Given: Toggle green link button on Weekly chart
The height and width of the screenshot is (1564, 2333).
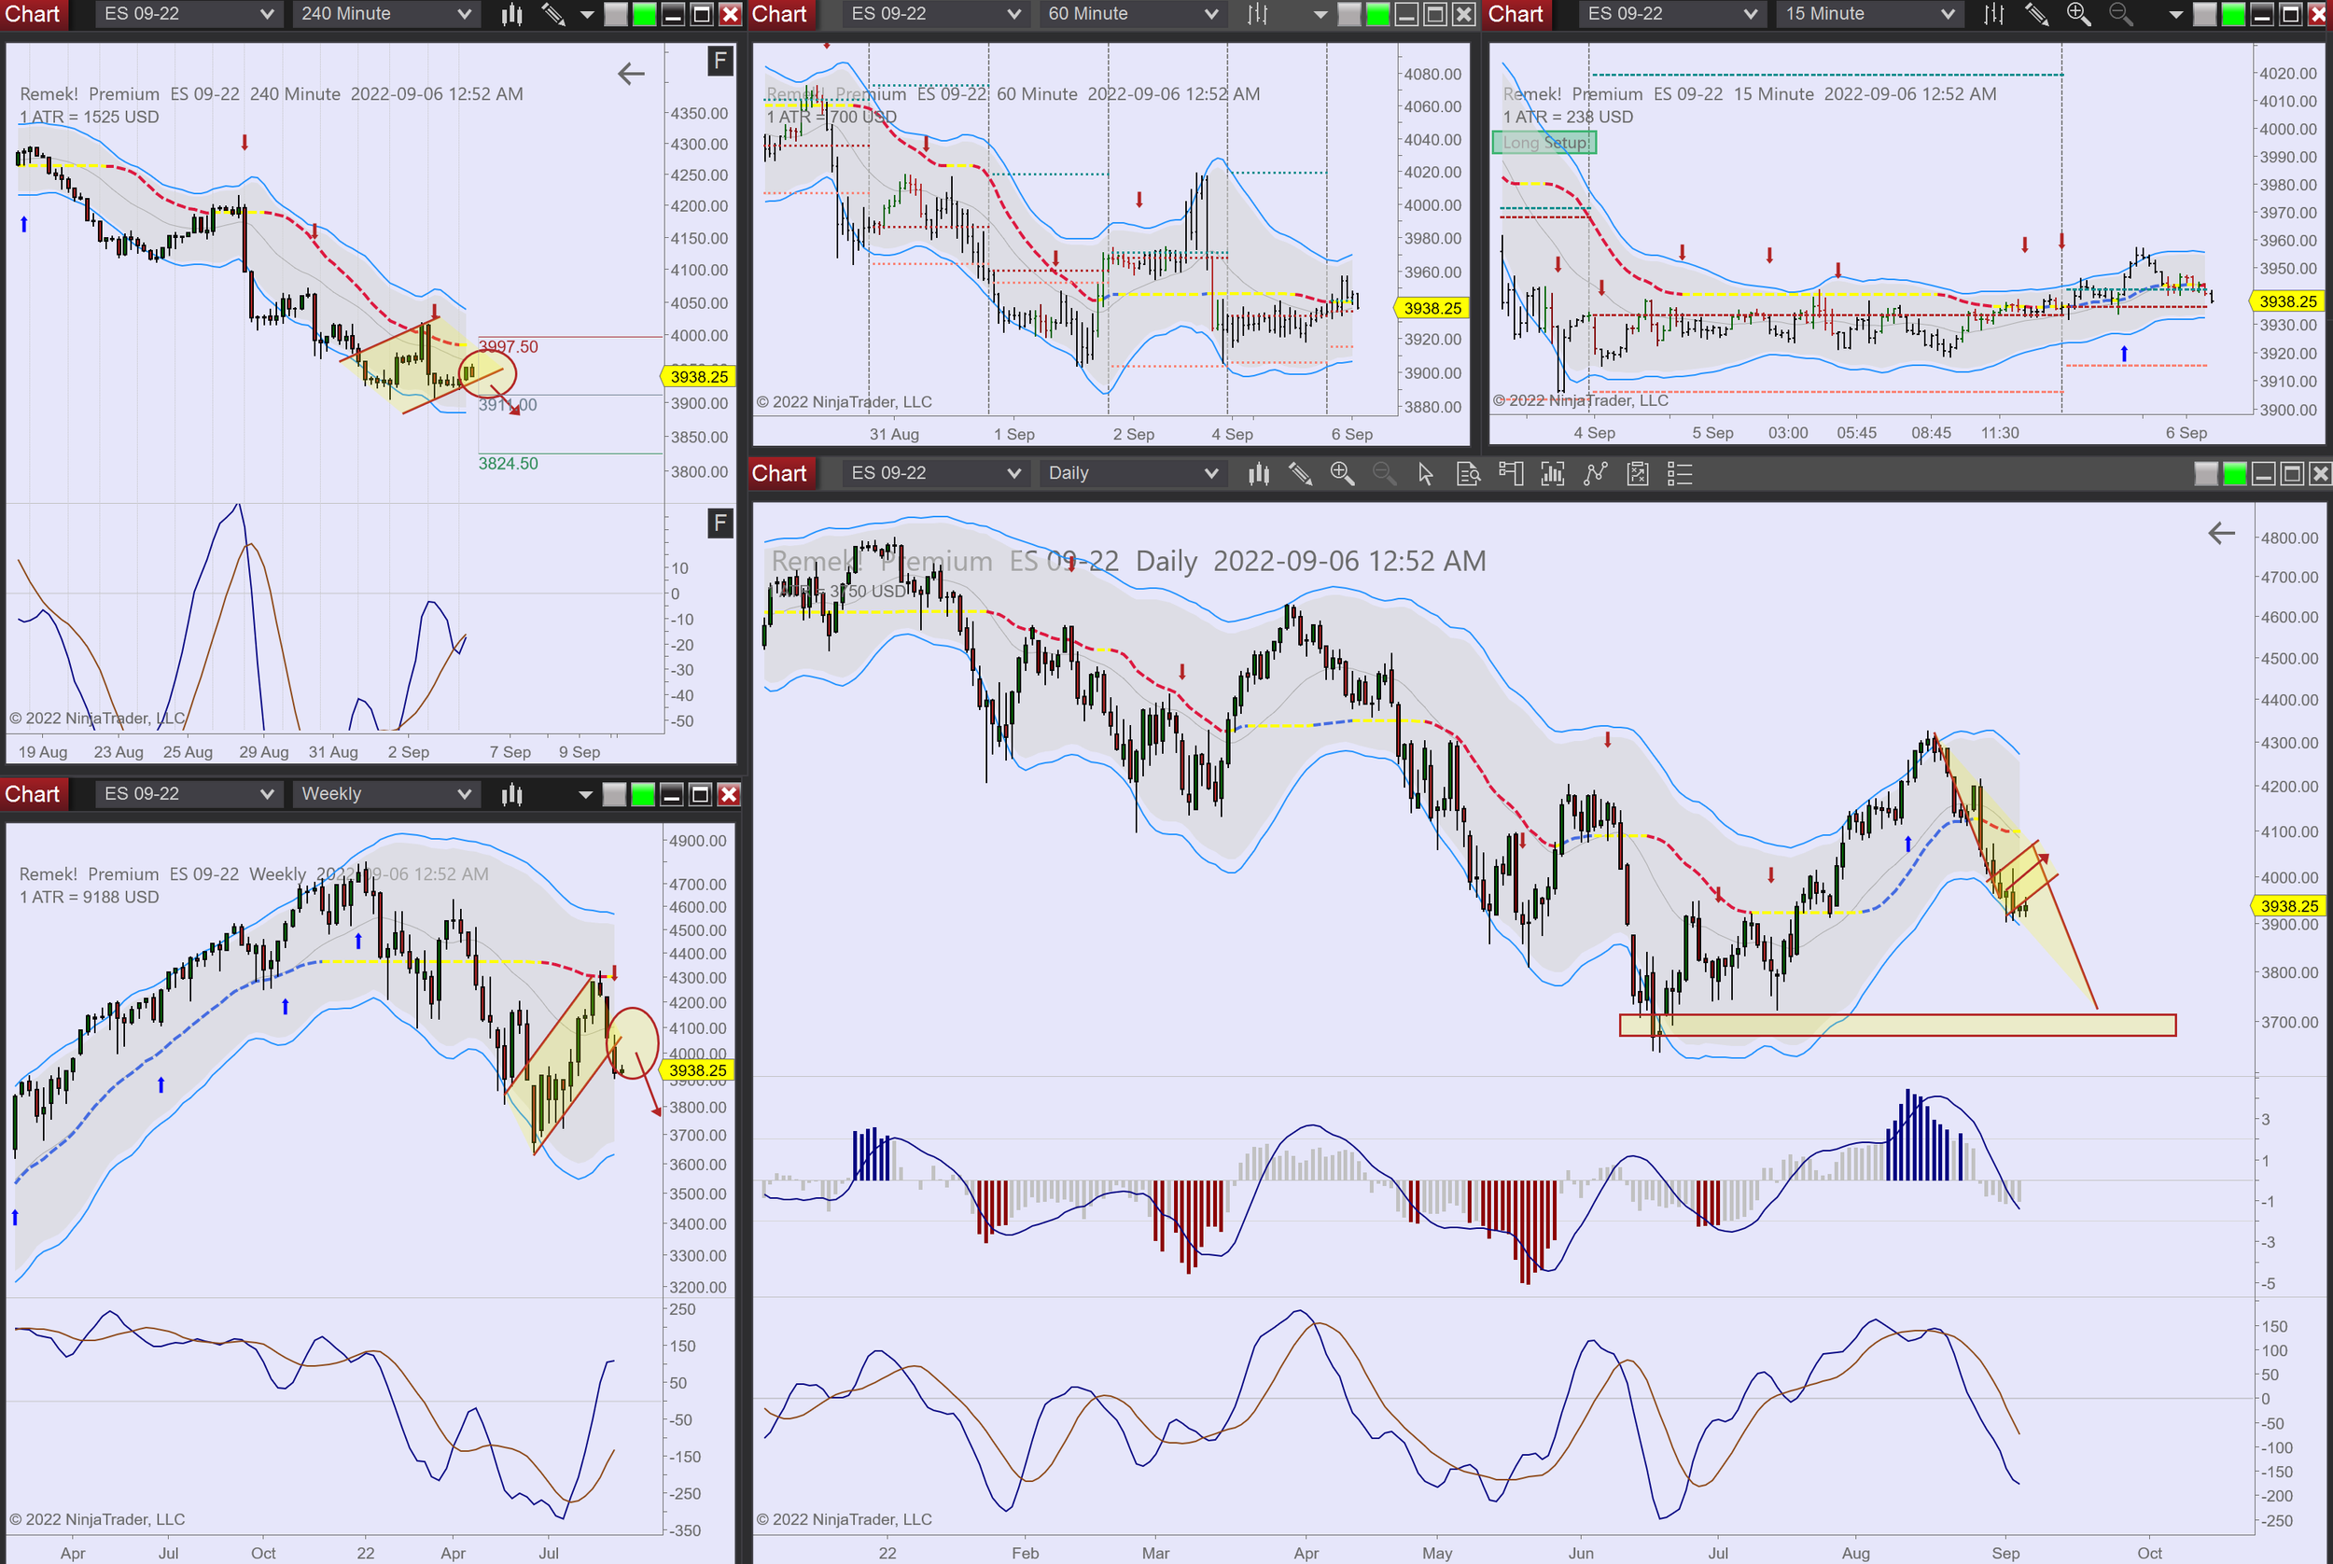Looking at the screenshot, I should 643,794.
